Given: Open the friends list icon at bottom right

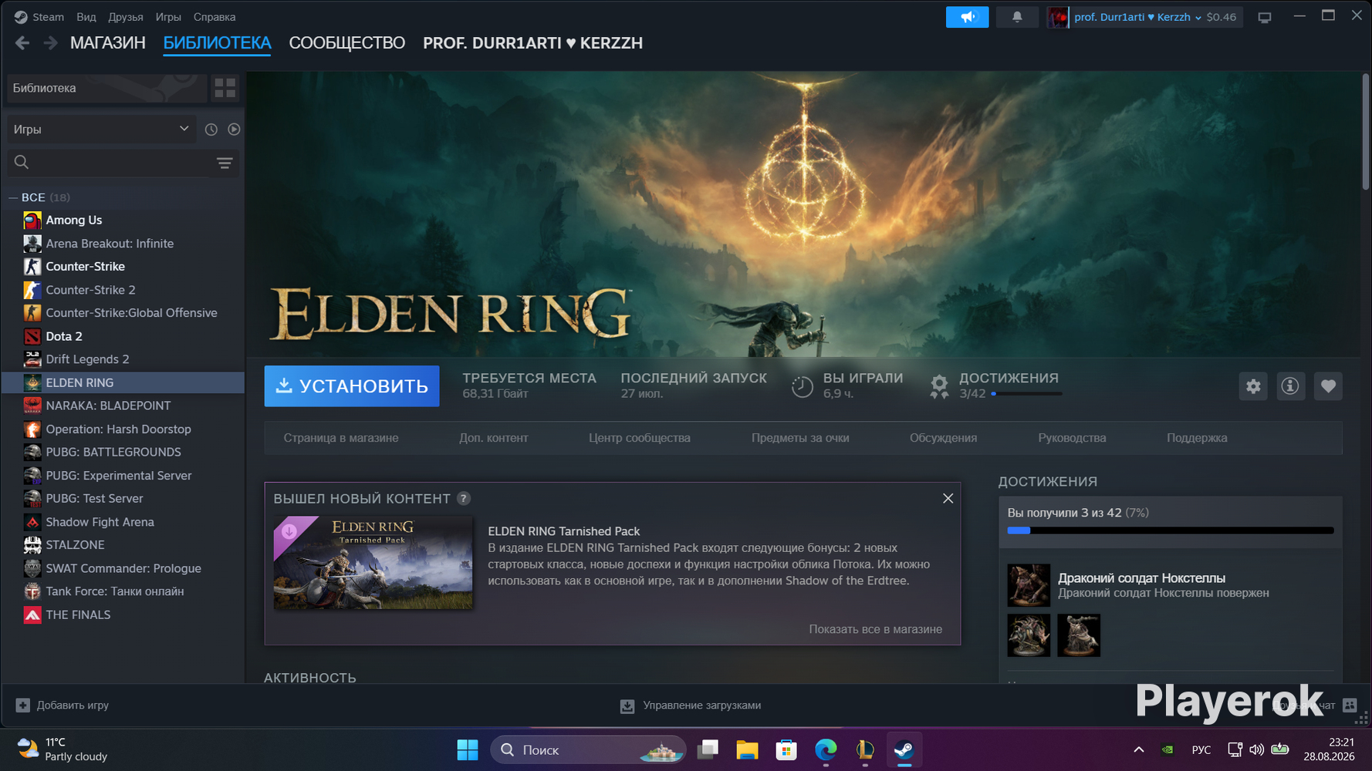Looking at the screenshot, I should 1350,705.
